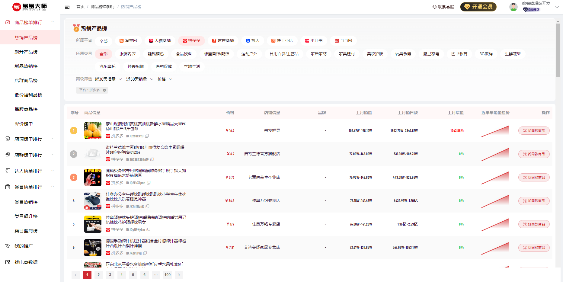563x282 pixels.
Task: Select 美妆护肤 category filter
Action: [375, 54]
